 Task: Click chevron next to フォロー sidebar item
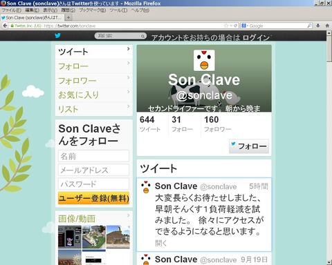tap(129, 63)
